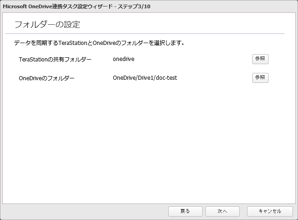Select the onedrive shared folder value
298x220 pixels.
[x=123, y=59]
